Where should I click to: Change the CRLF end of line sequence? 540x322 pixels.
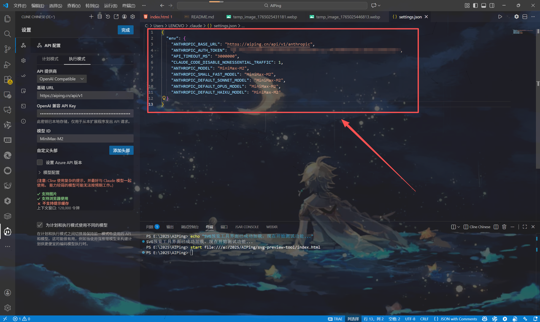(x=424, y=319)
